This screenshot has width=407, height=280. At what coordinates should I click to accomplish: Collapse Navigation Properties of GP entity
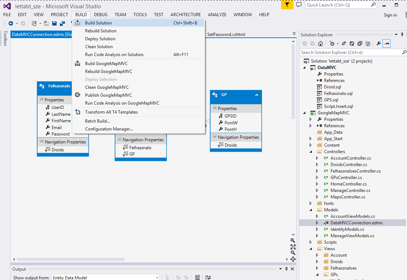click(214, 136)
